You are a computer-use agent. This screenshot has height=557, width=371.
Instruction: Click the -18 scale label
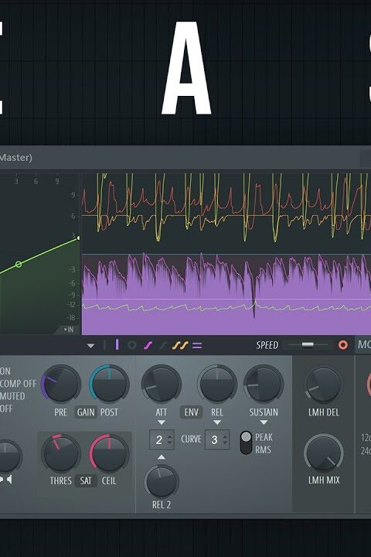point(72,318)
